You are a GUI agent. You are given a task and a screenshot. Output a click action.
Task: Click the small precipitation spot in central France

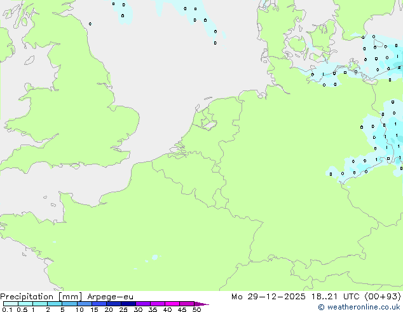click(154, 257)
